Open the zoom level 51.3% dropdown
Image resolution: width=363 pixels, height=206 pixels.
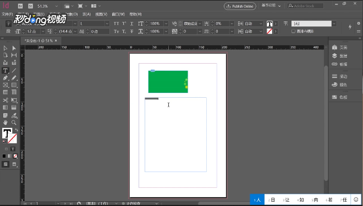57,6
